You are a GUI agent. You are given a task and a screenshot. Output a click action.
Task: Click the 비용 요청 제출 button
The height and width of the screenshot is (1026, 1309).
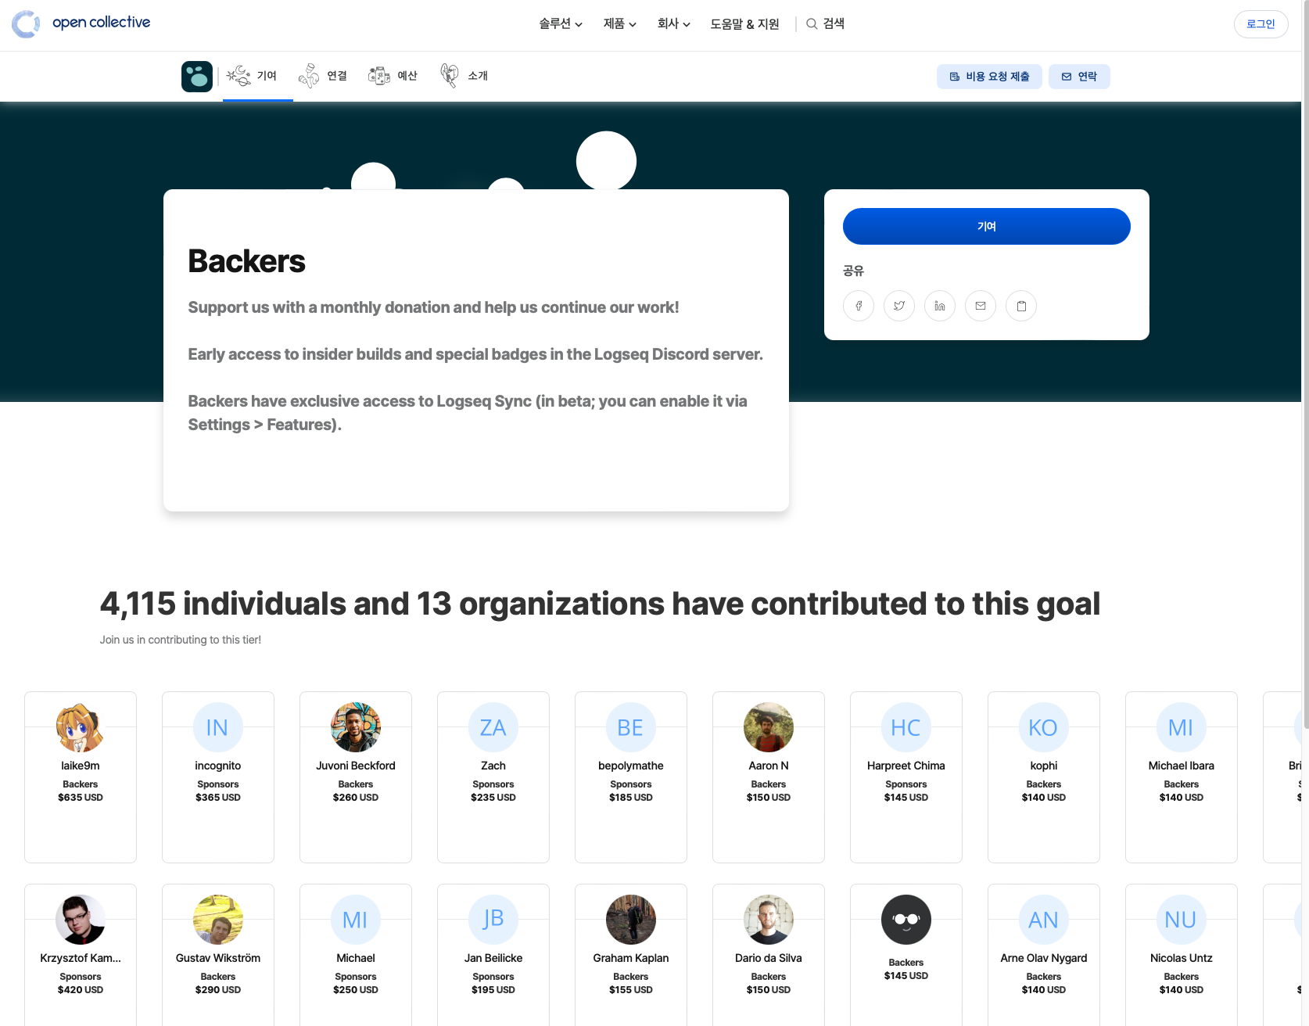click(989, 77)
